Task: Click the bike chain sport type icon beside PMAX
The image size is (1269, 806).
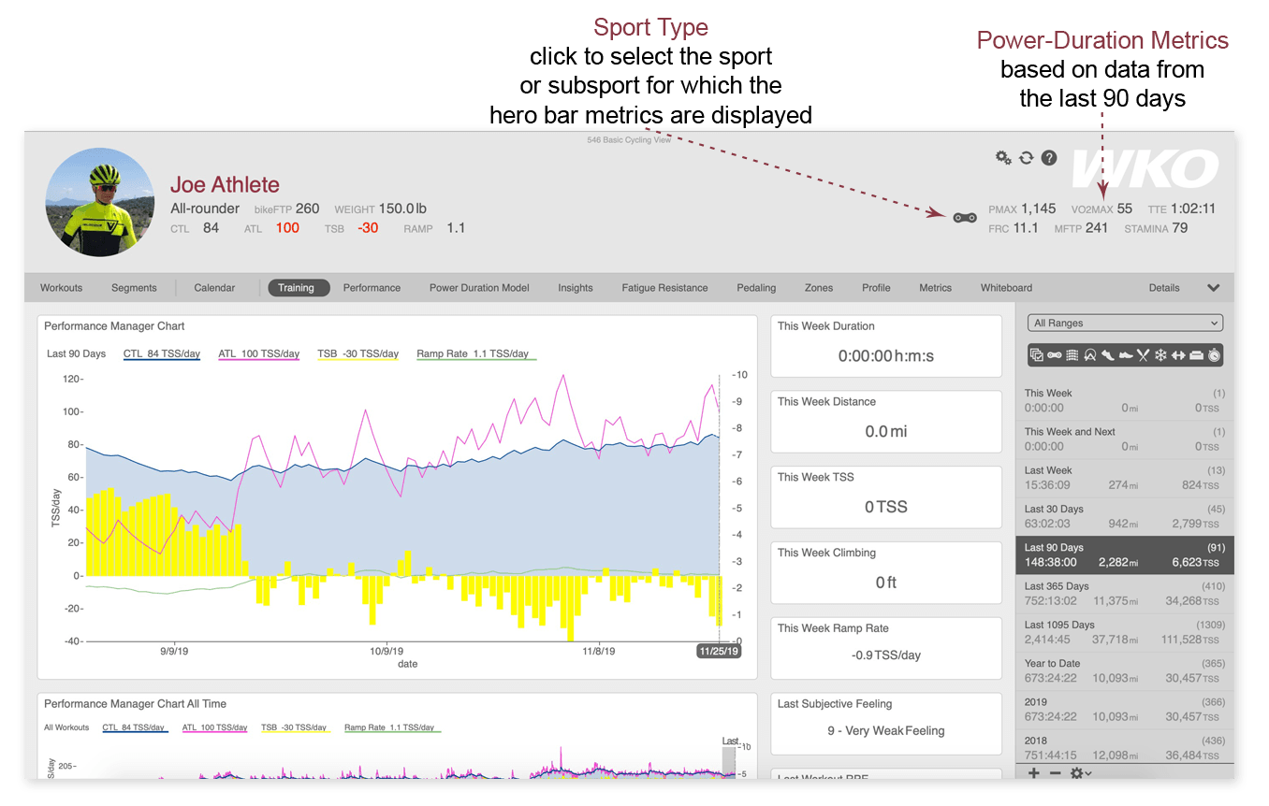Action: 965,217
